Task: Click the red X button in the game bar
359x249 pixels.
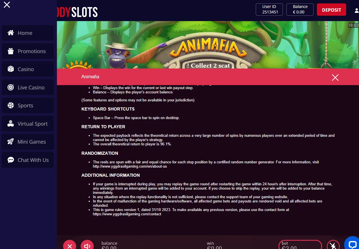Action: (70, 246)
